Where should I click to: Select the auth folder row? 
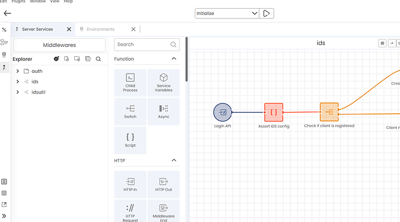(60, 71)
